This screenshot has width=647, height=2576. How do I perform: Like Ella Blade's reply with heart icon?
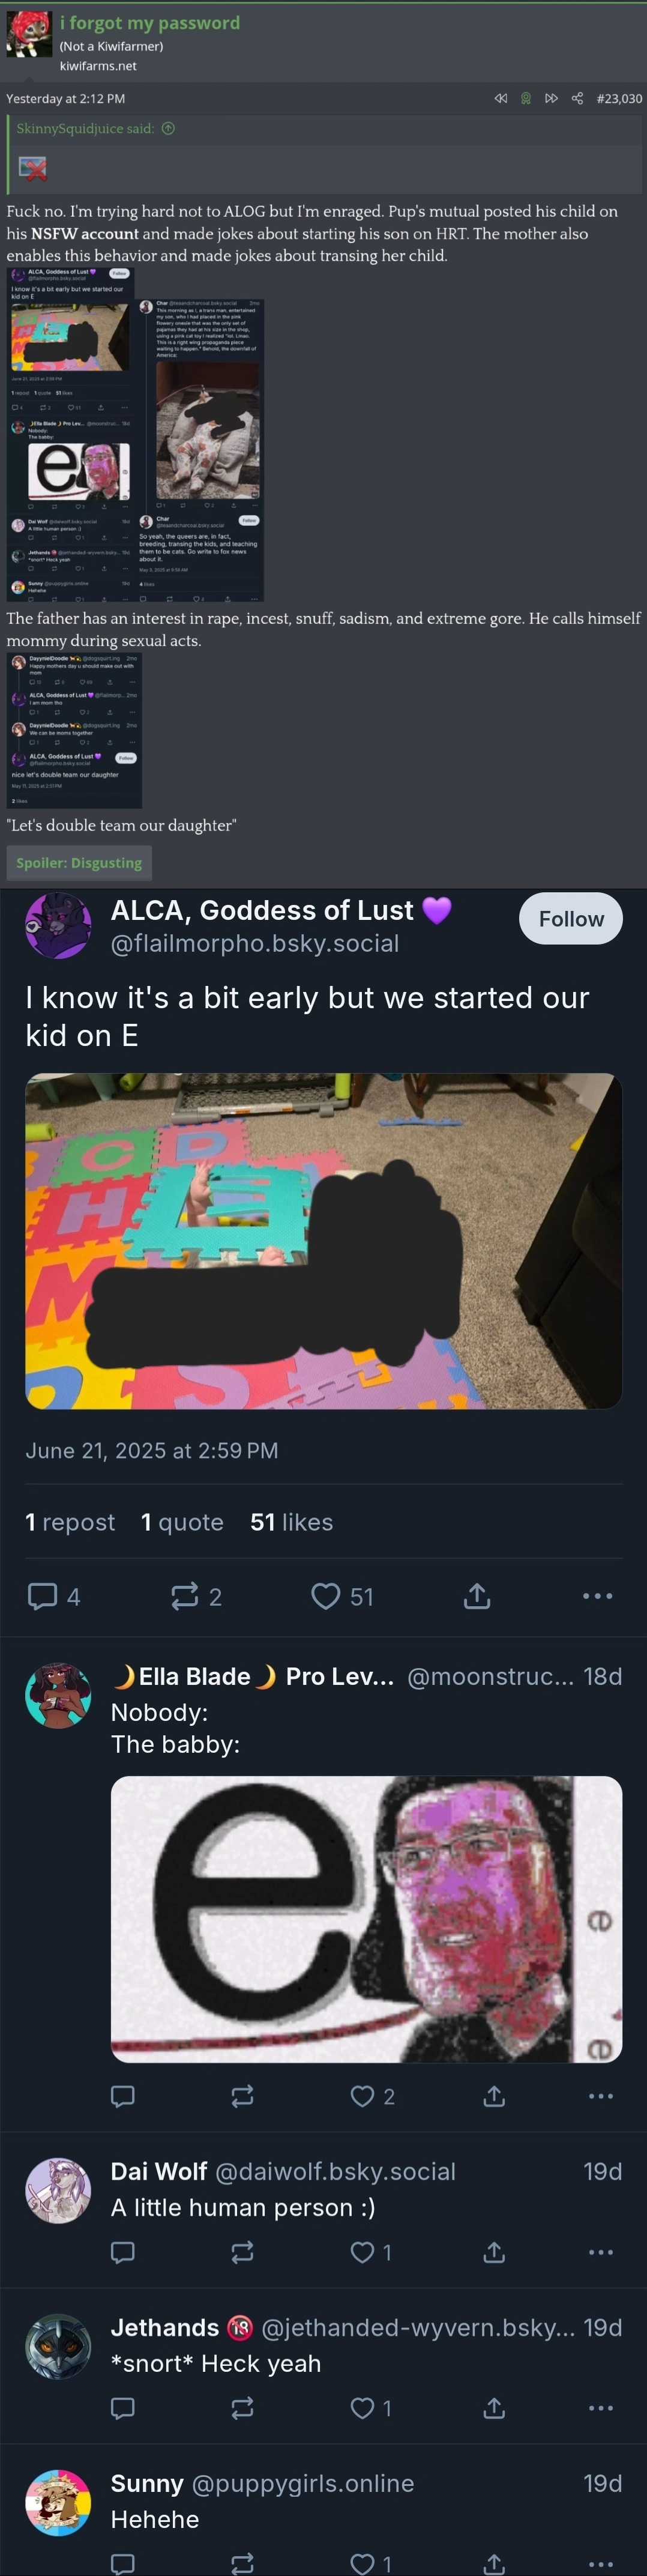[372, 2095]
